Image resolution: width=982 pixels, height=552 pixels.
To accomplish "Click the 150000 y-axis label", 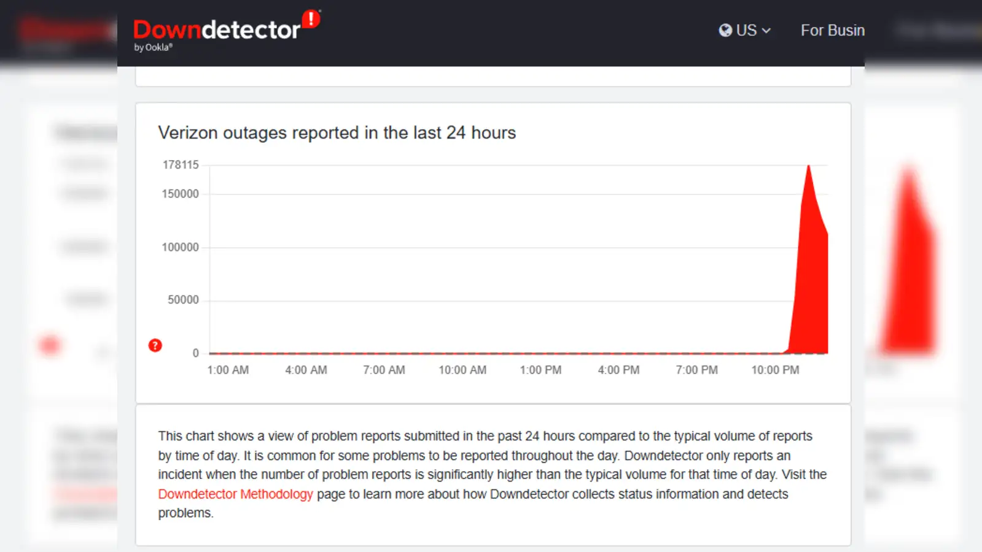I will coord(180,194).
